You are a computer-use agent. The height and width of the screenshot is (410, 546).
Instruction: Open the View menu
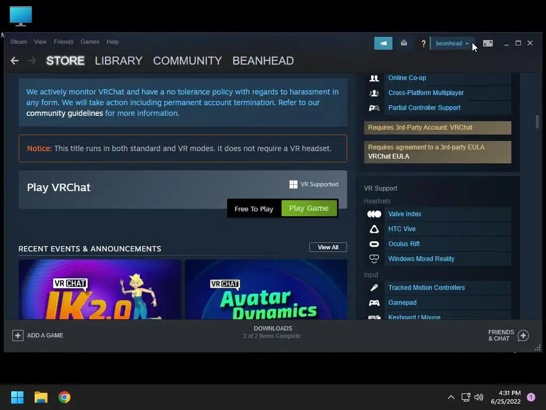click(41, 42)
